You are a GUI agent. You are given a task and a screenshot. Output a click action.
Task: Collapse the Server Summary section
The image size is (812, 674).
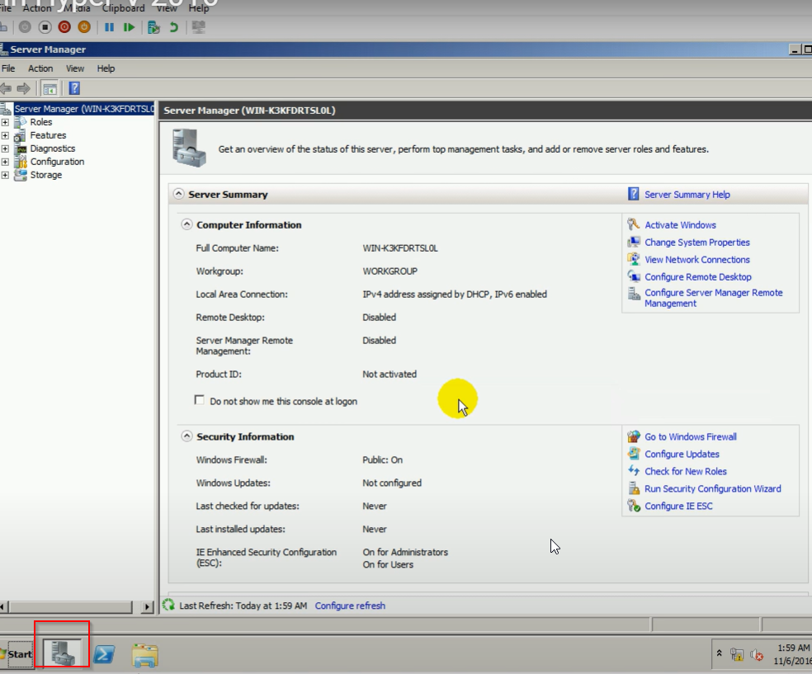point(178,194)
